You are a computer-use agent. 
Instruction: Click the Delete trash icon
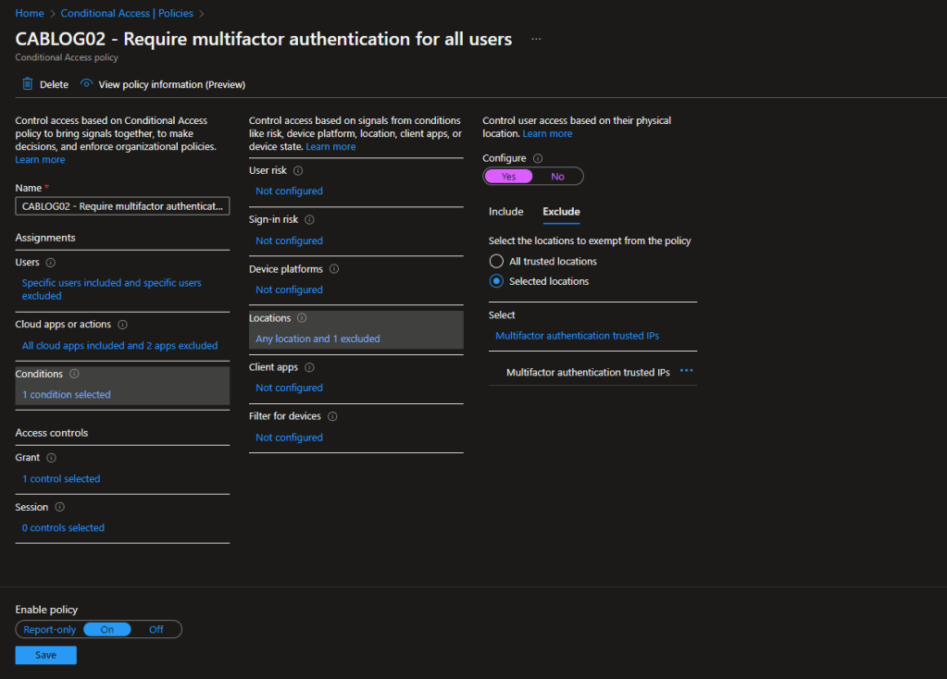(28, 84)
